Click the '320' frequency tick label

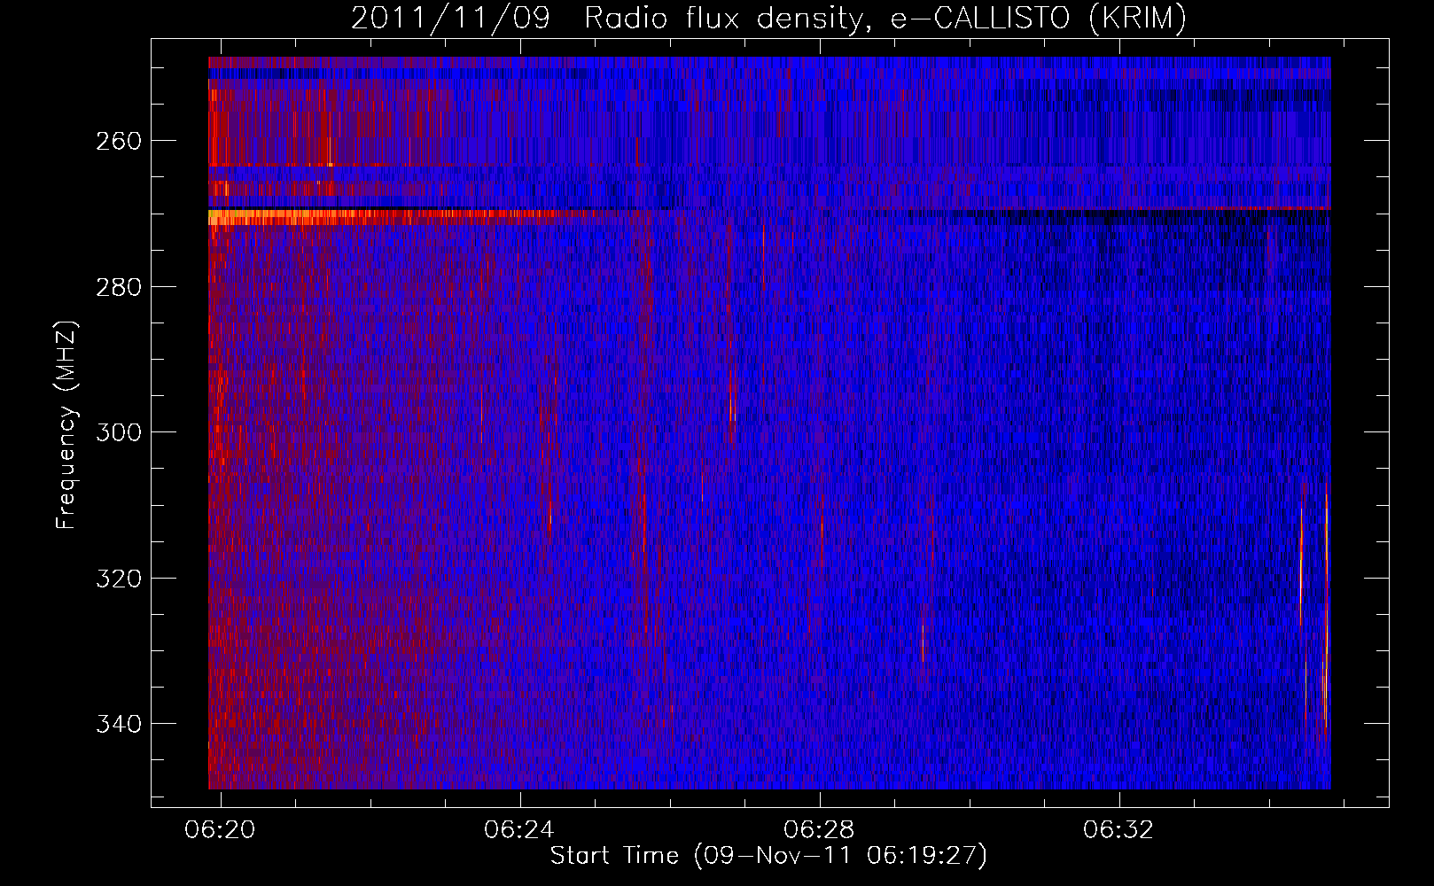(x=119, y=579)
